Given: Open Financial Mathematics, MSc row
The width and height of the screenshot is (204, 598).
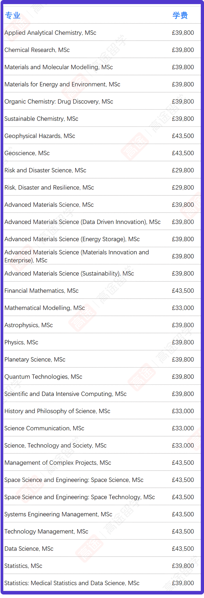Looking at the screenshot, I should point(102,291).
